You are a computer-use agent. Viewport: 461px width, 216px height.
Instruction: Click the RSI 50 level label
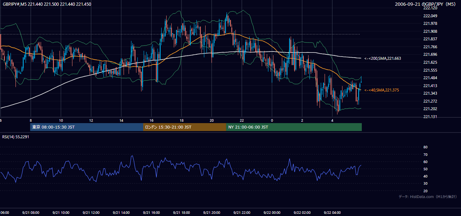click(425, 169)
